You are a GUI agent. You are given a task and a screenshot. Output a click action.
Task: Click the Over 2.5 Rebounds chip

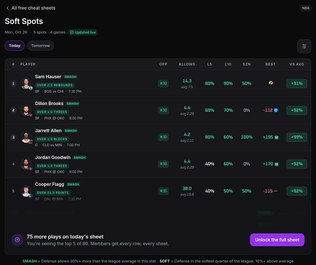tap(55, 85)
